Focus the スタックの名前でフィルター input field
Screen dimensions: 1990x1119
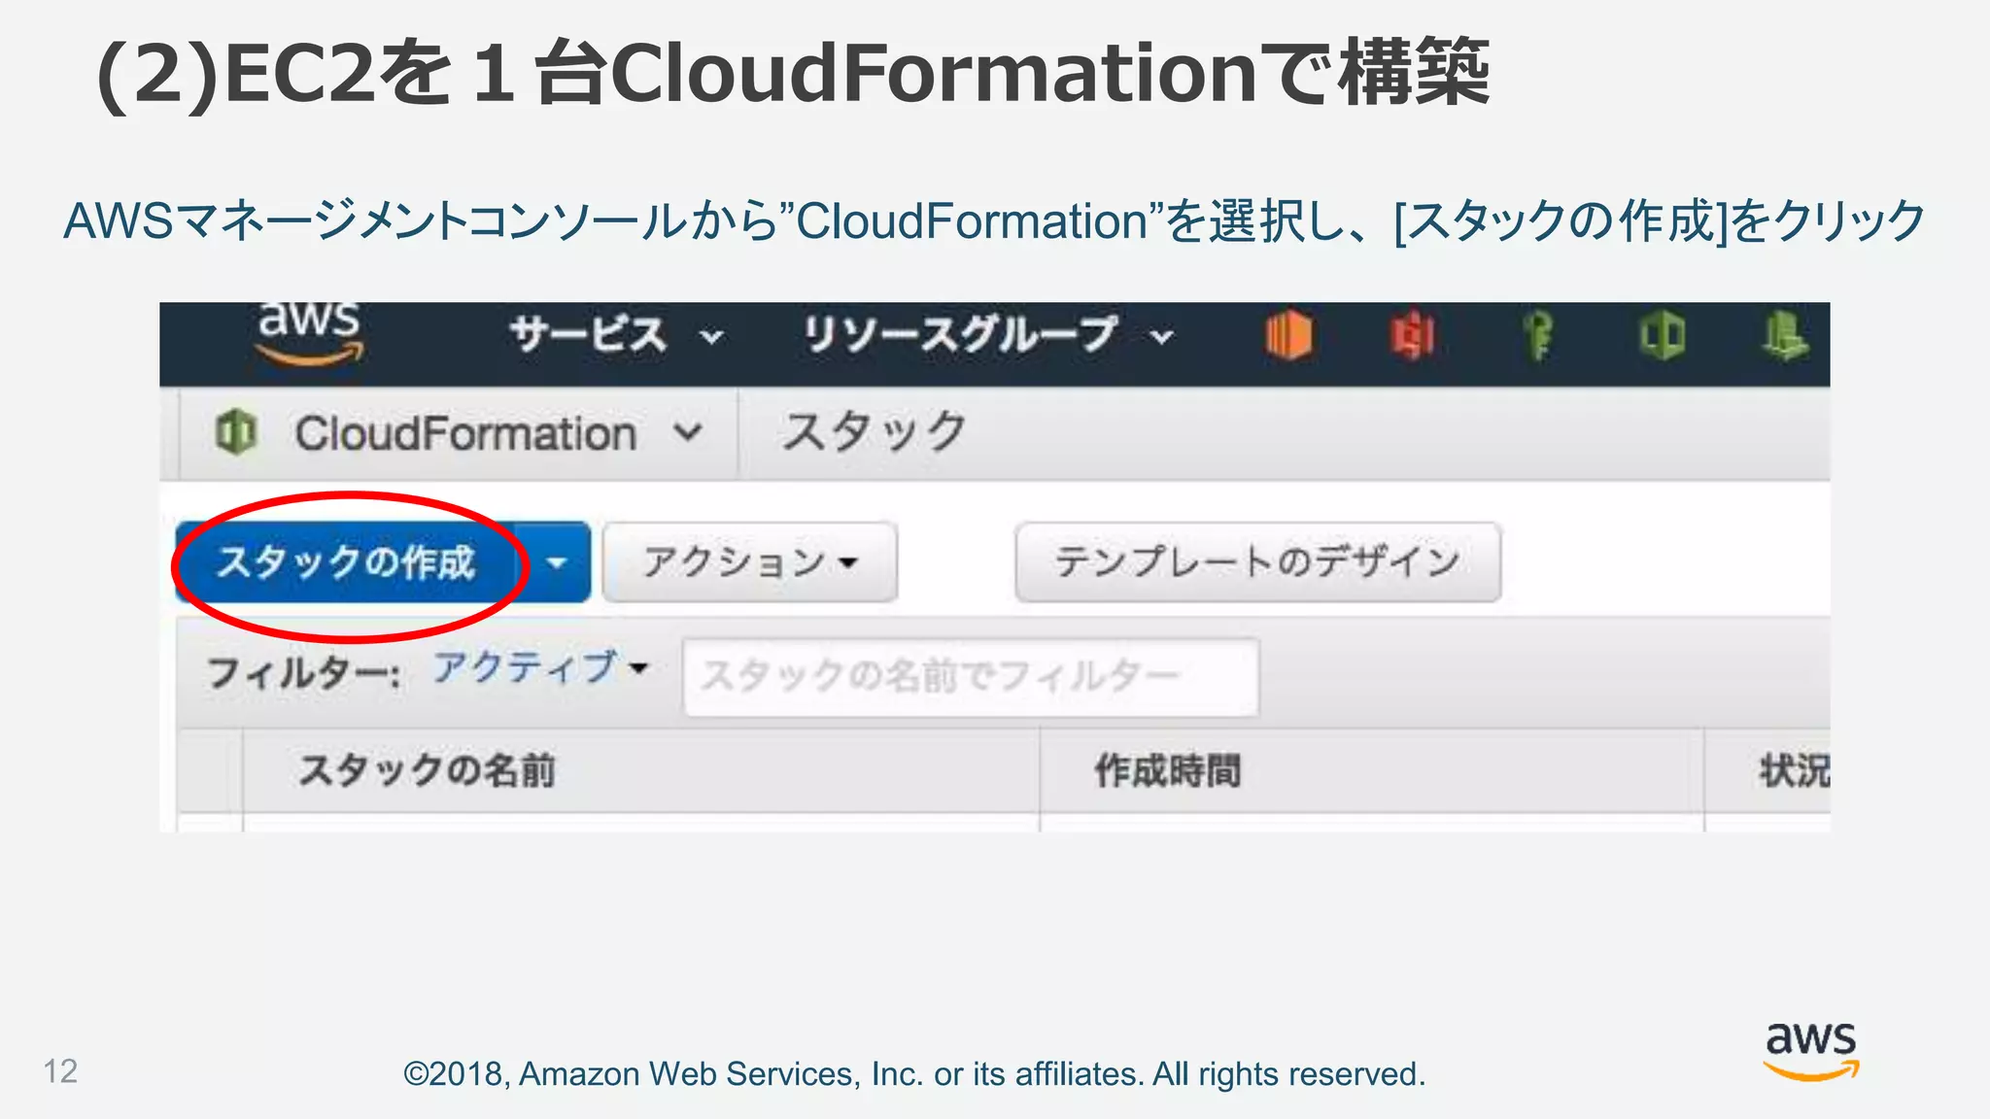pyautogui.click(x=971, y=677)
